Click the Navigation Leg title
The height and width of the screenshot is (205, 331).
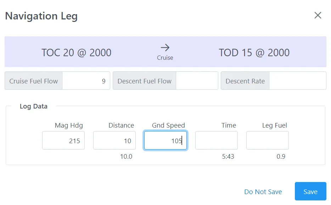tap(41, 16)
